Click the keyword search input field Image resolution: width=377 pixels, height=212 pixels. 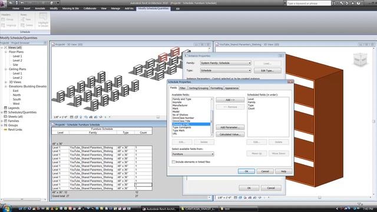click(x=309, y=4)
